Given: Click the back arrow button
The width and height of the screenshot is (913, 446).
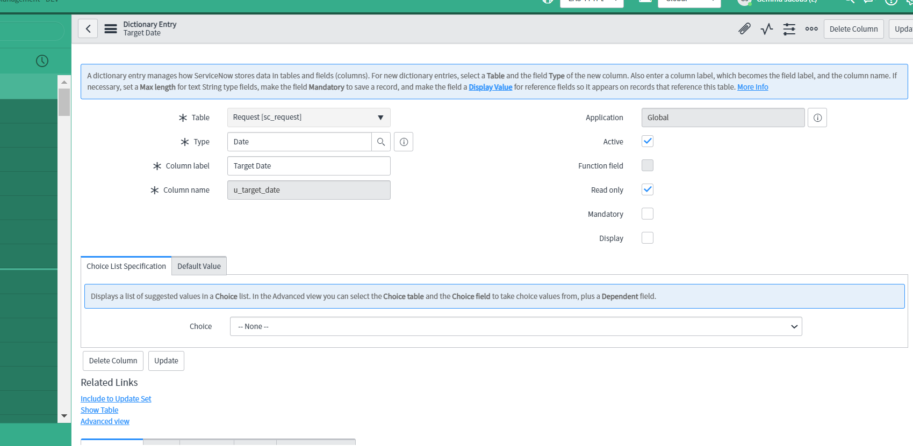Looking at the screenshot, I should coord(88,28).
